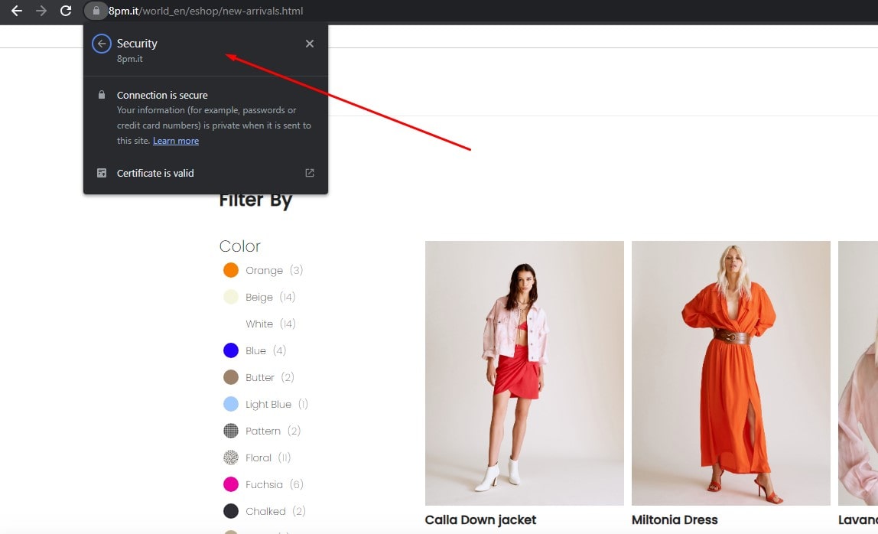Close the Security popup
This screenshot has height=534, width=878.
coord(310,44)
